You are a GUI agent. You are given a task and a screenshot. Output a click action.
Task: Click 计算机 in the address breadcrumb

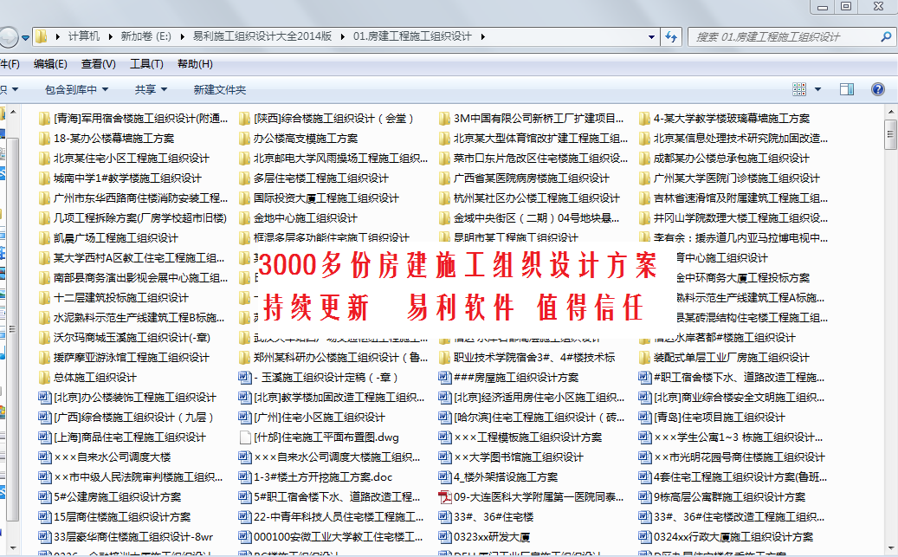pos(84,36)
